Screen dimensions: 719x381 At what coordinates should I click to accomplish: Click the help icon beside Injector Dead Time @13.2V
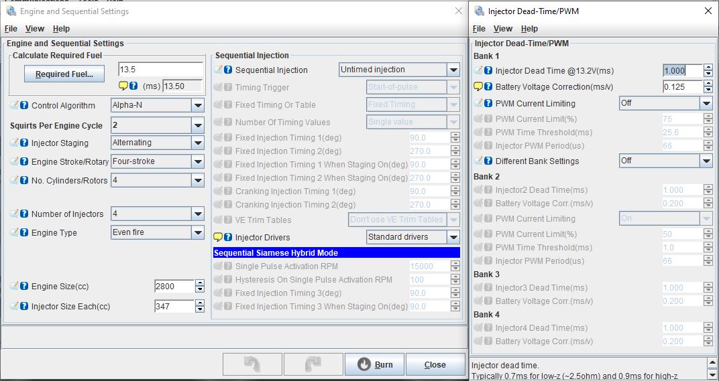[488, 70]
